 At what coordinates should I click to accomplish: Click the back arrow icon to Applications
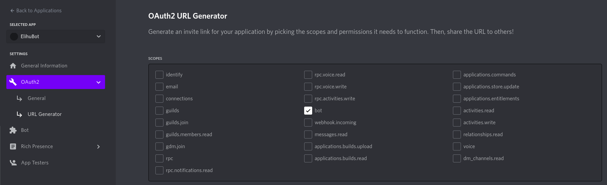12,11
